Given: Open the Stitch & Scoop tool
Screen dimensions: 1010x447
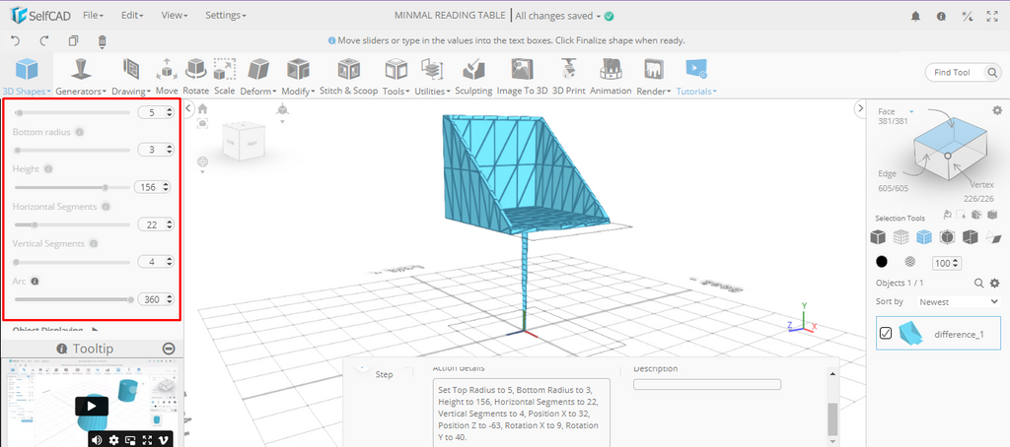Looking at the screenshot, I should (x=348, y=76).
